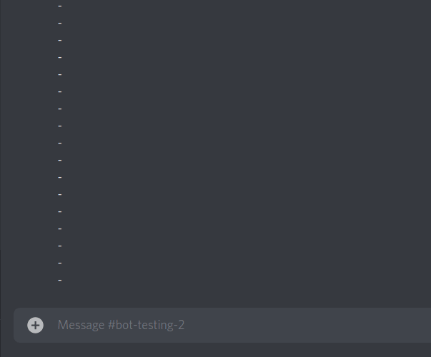This screenshot has height=357, width=431.
Task: Attach a file using the circular plus icon
Action: (x=35, y=325)
